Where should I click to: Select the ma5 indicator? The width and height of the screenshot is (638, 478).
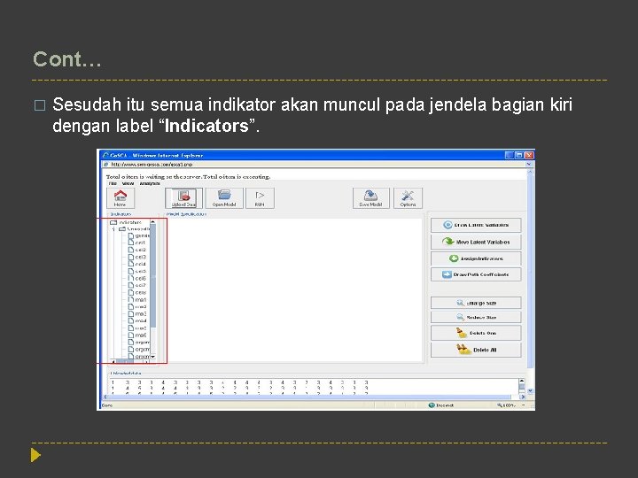[136, 328]
